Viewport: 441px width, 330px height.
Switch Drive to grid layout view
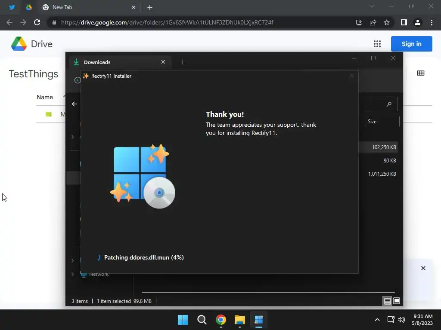(421, 73)
